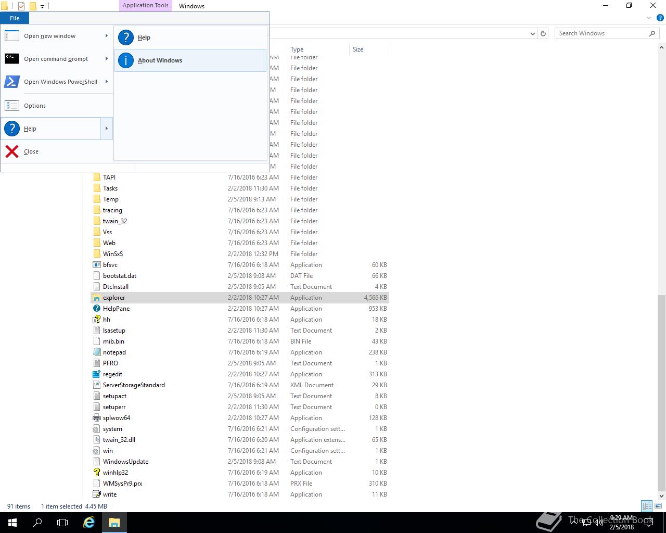Screen dimensions: 666x533
Task: Click the Temp folder icon
Action: pyautogui.click(x=96, y=199)
